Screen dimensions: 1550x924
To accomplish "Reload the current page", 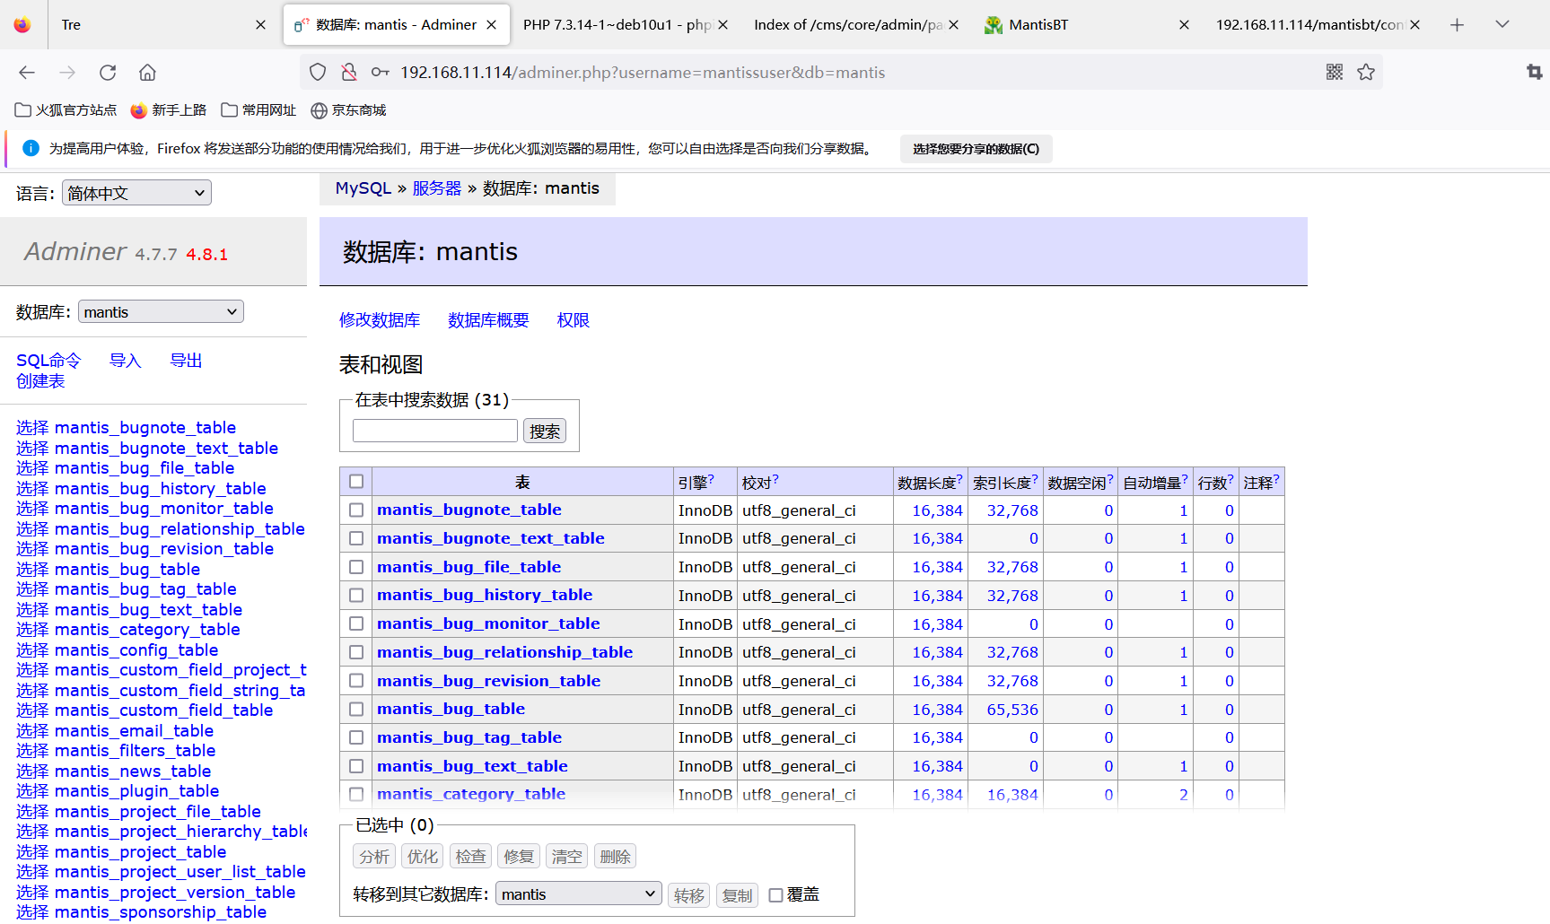I will tap(108, 73).
